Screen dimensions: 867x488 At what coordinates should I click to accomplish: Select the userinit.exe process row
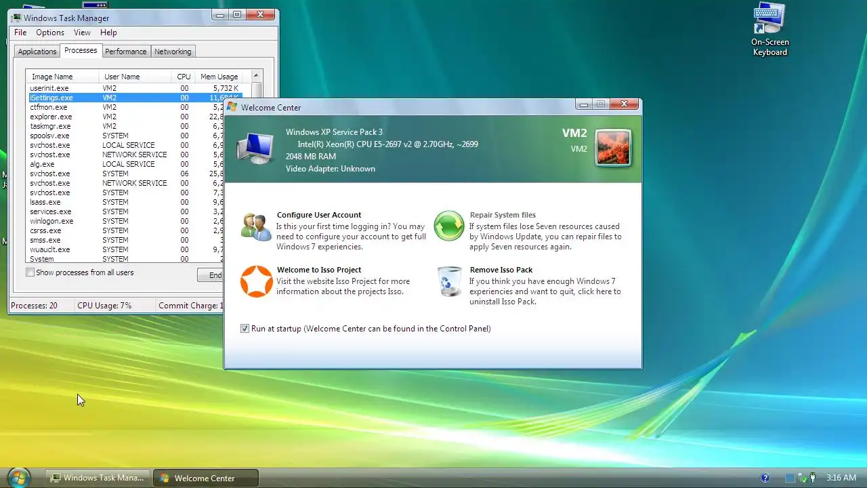tap(134, 88)
